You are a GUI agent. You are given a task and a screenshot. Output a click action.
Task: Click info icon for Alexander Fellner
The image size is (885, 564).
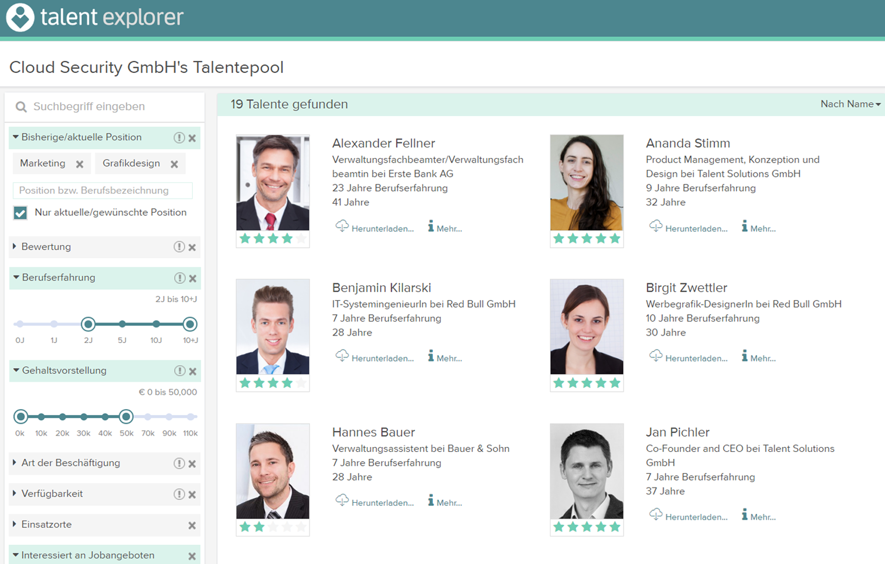431,226
